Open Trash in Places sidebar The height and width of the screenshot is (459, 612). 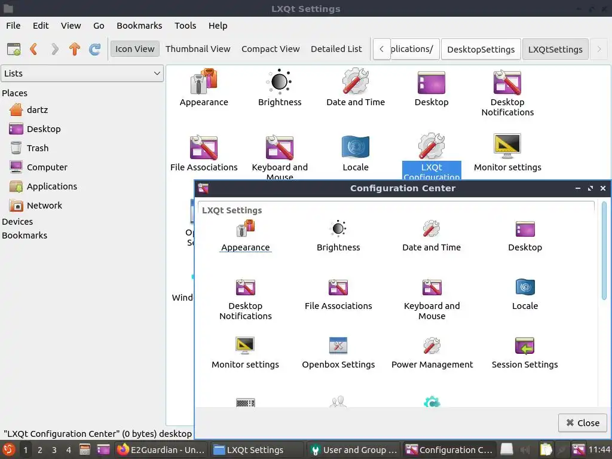point(30,148)
